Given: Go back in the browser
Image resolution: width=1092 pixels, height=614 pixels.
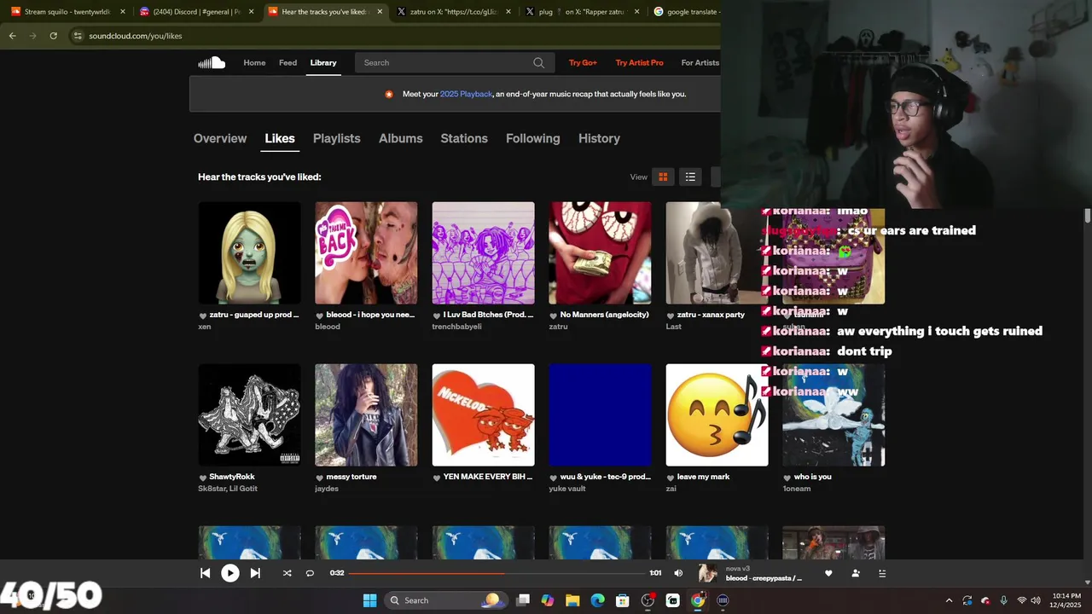Looking at the screenshot, I should click(x=12, y=36).
